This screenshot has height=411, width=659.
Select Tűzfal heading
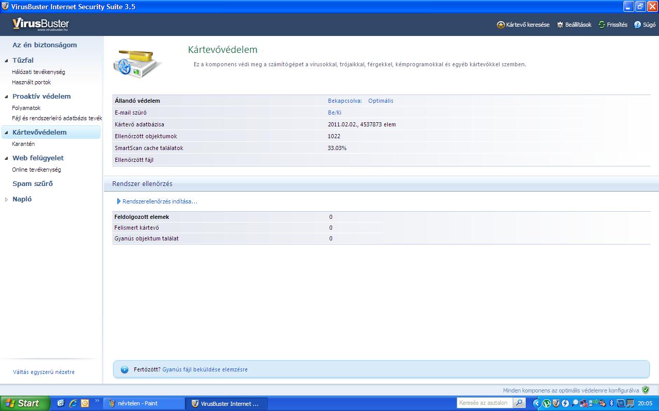23,60
